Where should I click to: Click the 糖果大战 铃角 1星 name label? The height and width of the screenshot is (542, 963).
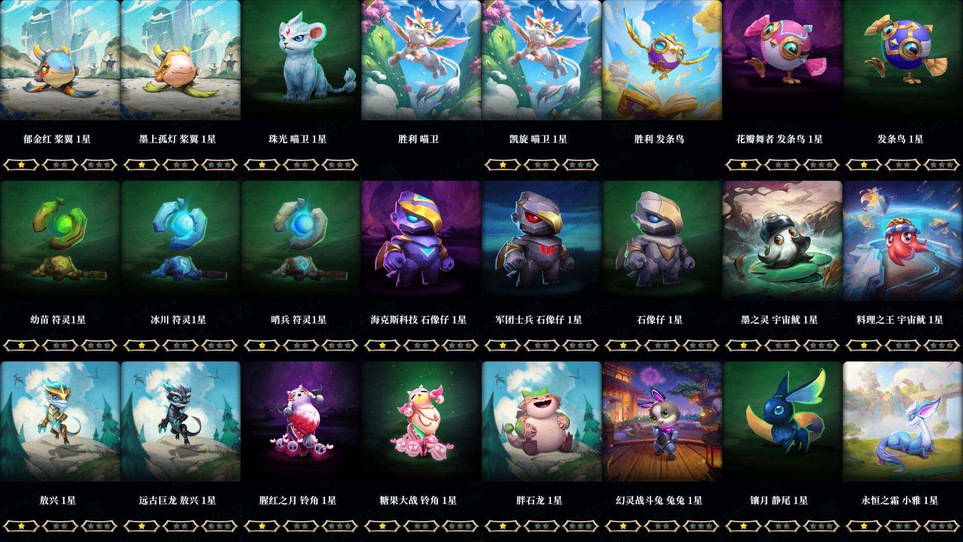(418, 500)
